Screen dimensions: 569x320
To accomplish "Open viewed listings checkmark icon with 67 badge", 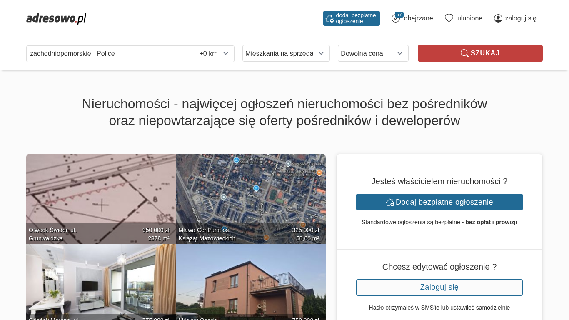I will tap(396, 18).
